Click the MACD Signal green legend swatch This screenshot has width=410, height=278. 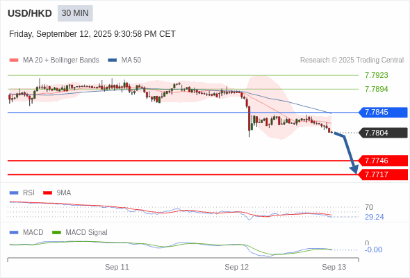[x=56, y=233]
